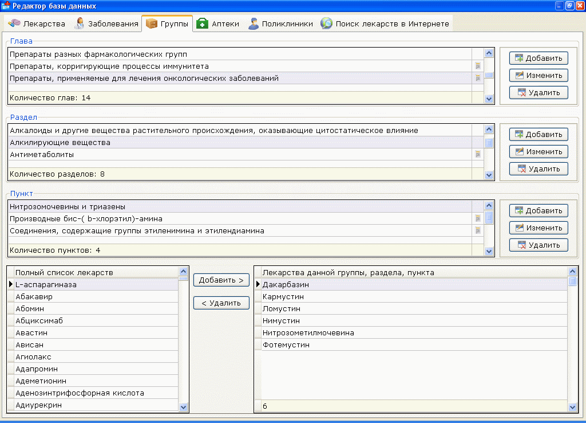Click scroll up arrow of group drugs list
This screenshot has height=423, width=586.
pos(572,271)
